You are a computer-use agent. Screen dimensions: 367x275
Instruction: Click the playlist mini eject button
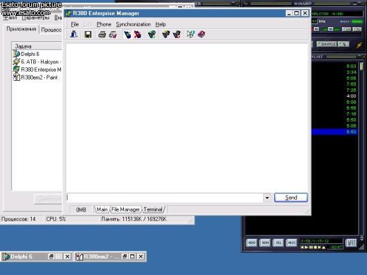click(323, 247)
